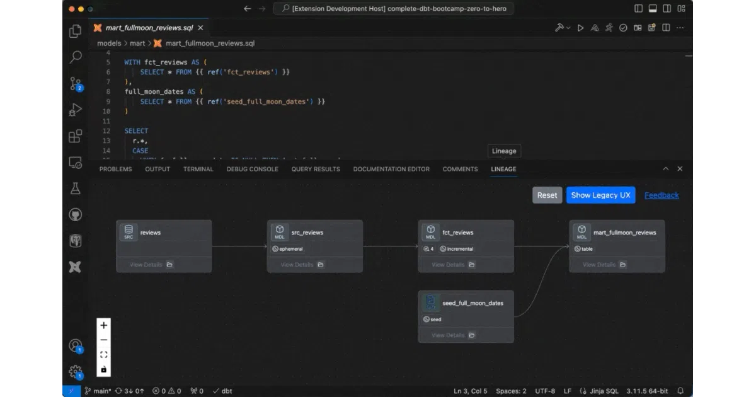Click View Details on seed_full_moon_dates node

(x=454, y=335)
